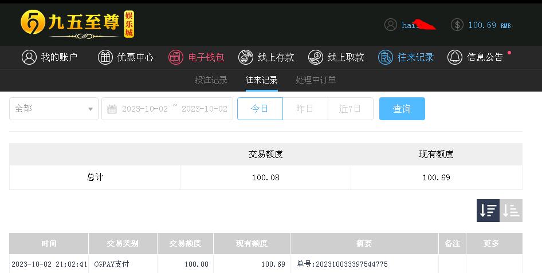Click the CGPAY支付 cell

coord(111,264)
